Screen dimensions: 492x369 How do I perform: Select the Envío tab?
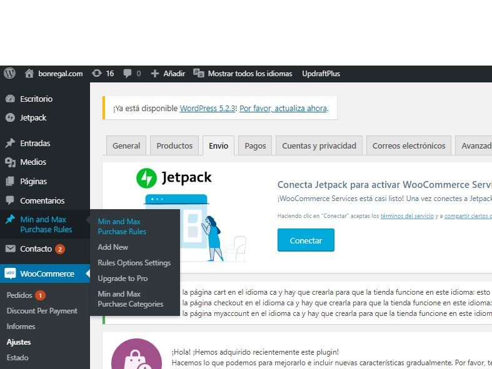coord(218,145)
